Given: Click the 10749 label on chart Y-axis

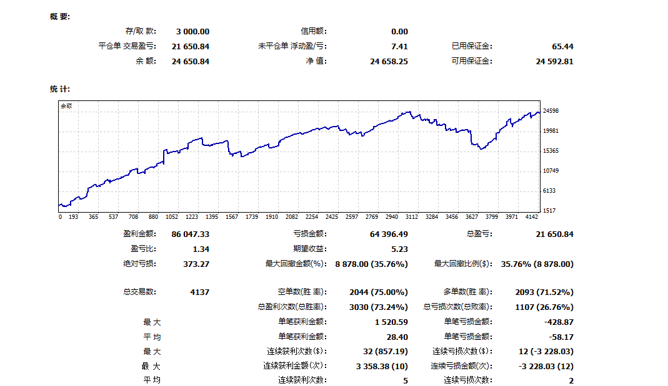Looking at the screenshot, I should coord(551,171).
